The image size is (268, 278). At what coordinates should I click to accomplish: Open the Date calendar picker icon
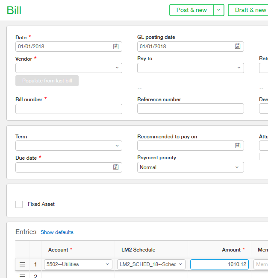[x=116, y=47]
